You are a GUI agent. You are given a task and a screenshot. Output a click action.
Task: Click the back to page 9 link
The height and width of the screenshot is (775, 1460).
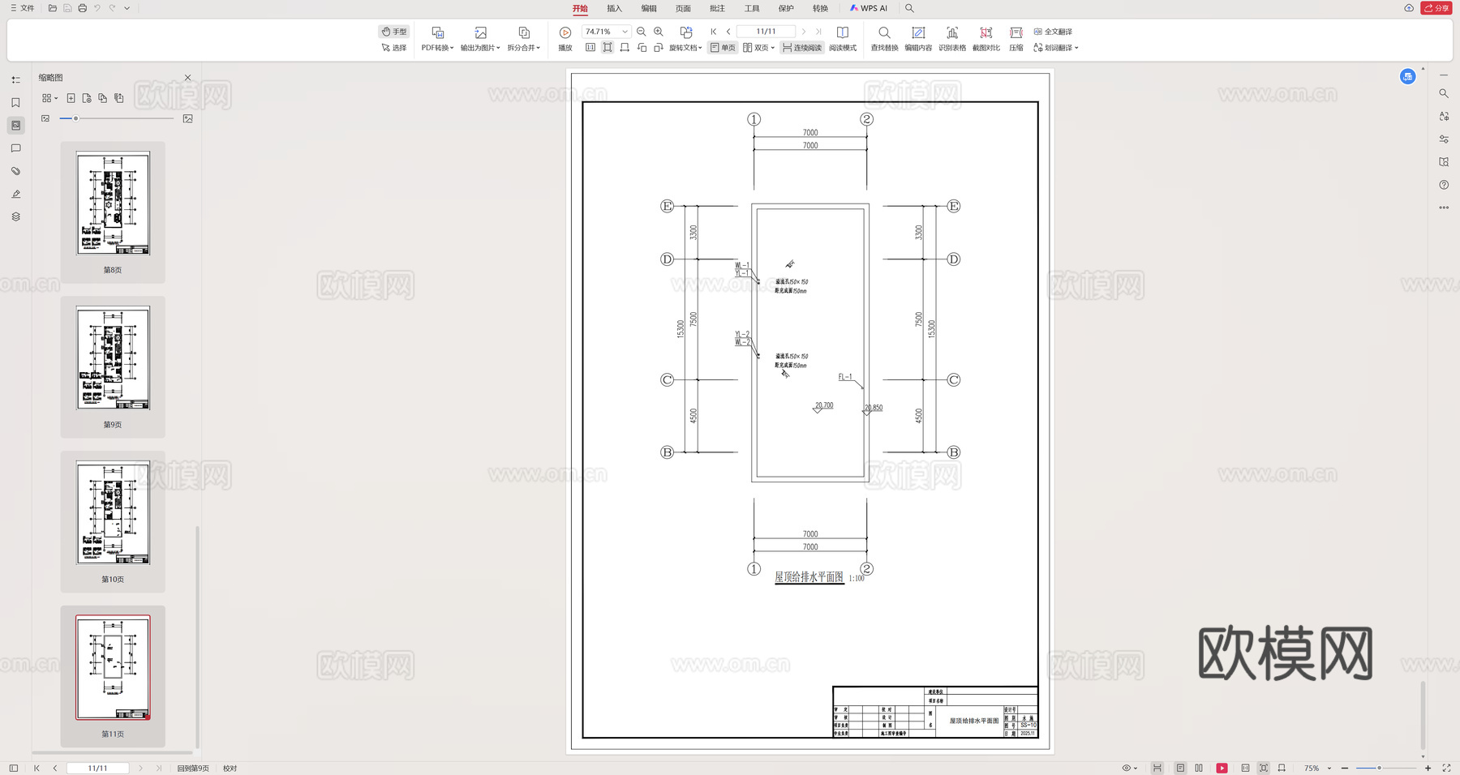193,769
